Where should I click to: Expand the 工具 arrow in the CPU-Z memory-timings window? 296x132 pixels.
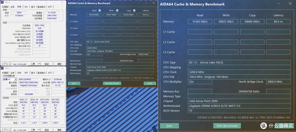pos(39,64)
